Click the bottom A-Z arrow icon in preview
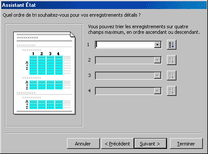The image size is (208, 154). click(x=27, y=104)
